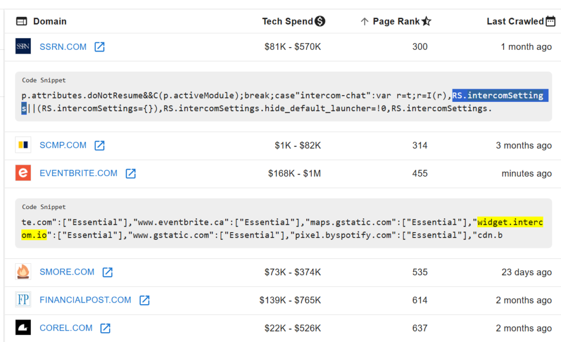Sort by Domain column header
This screenshot has height=342, width=561.
[x=49, y=21]
